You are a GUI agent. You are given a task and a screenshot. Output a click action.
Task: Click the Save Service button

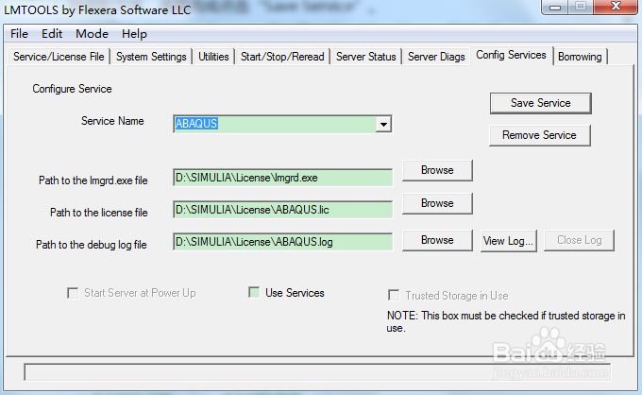(x=540, y=103)
